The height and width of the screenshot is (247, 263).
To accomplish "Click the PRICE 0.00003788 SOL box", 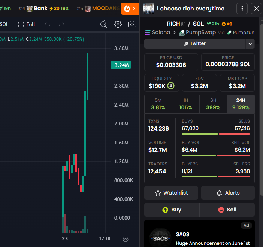I will tap(228, 62).
